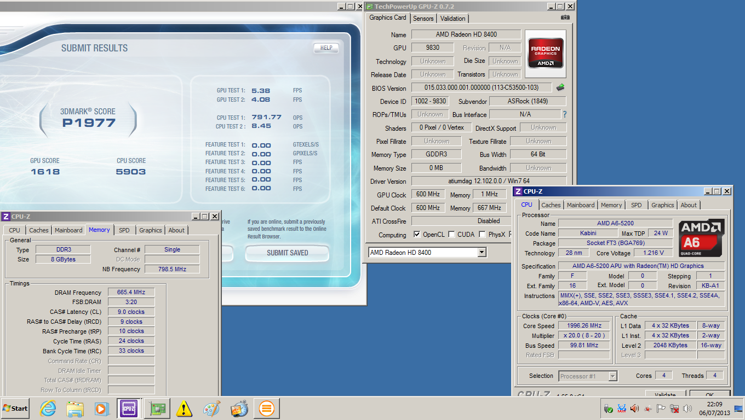Click the AMD A6 logo in CPU-Z

[x=702, y=238]
